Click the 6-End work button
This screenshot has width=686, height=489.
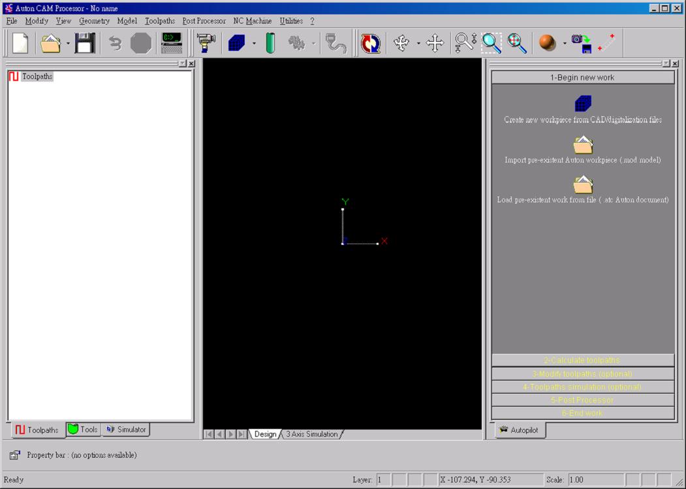[583, 413]
